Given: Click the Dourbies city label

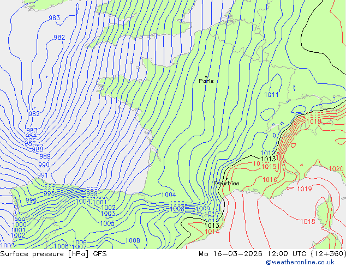Looking at the screenshot, I should point(226,183).
